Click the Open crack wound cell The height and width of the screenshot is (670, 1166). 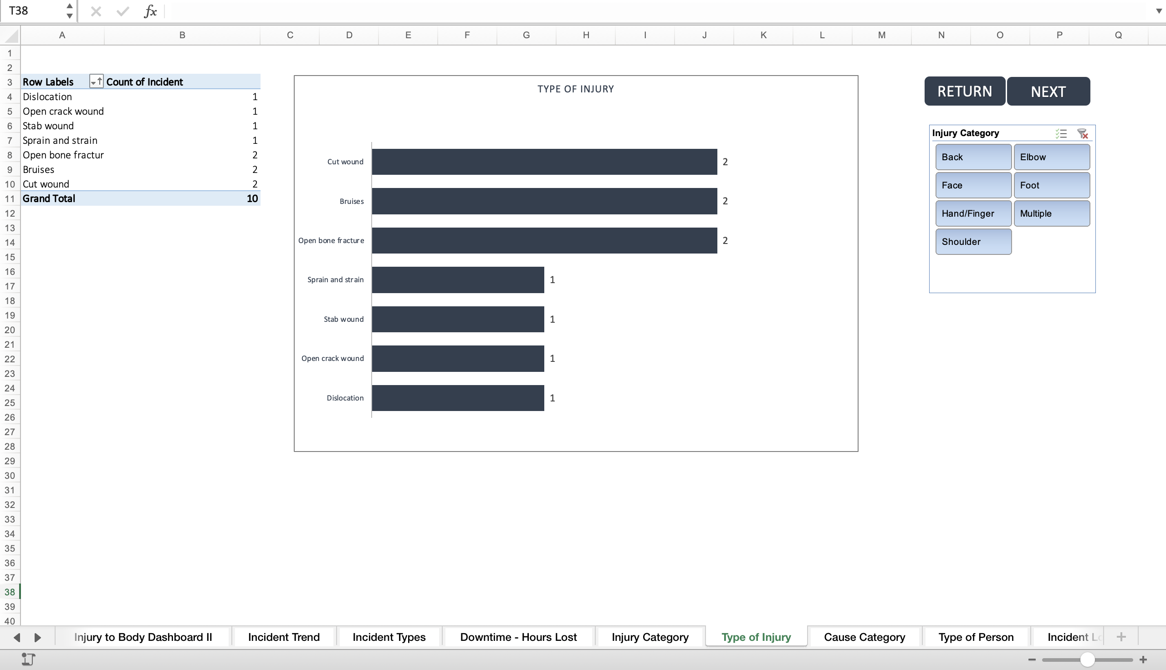tap(63, 112)
